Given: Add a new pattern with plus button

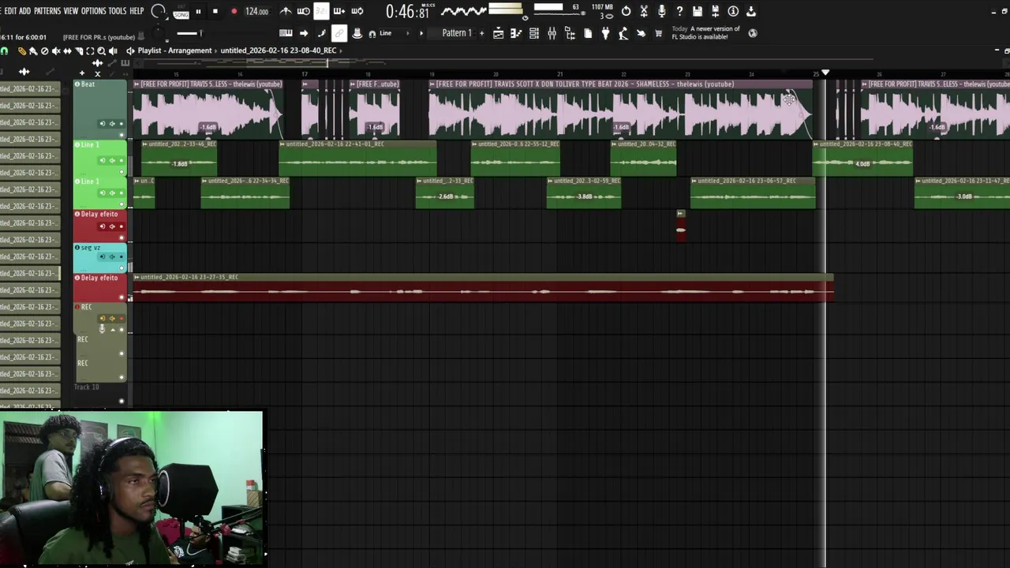Looking at the screenshot, I should click(481, 33).
